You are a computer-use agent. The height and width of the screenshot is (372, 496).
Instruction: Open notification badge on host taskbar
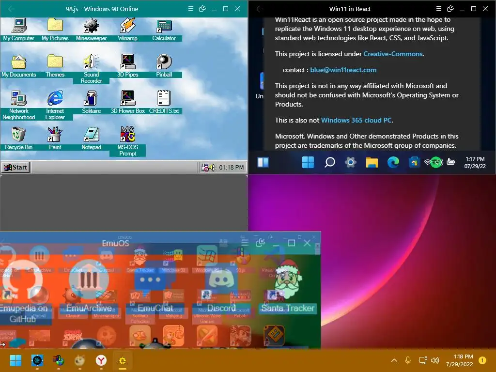482,360
